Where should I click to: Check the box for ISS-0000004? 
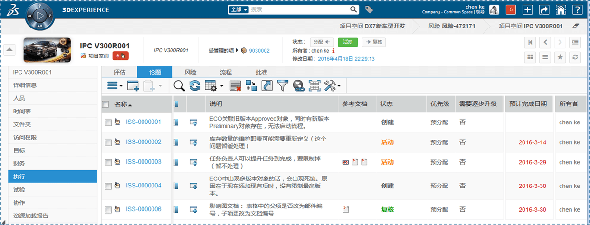click(x=108, y=186)
